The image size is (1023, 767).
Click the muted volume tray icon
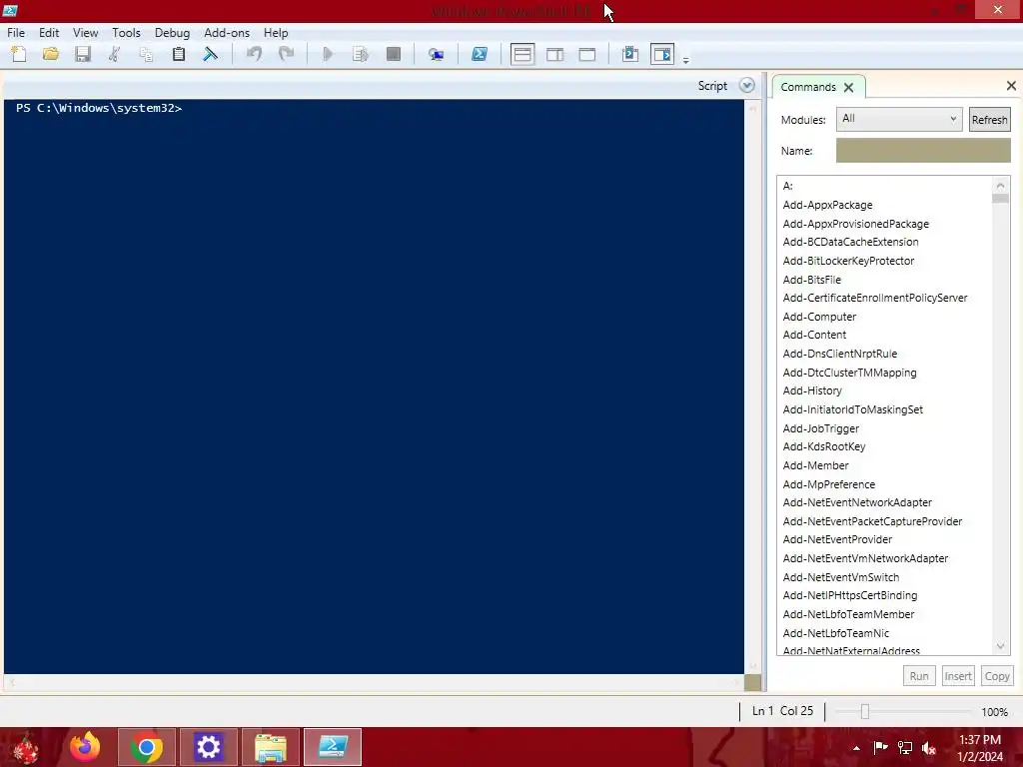tap(928, 748)
